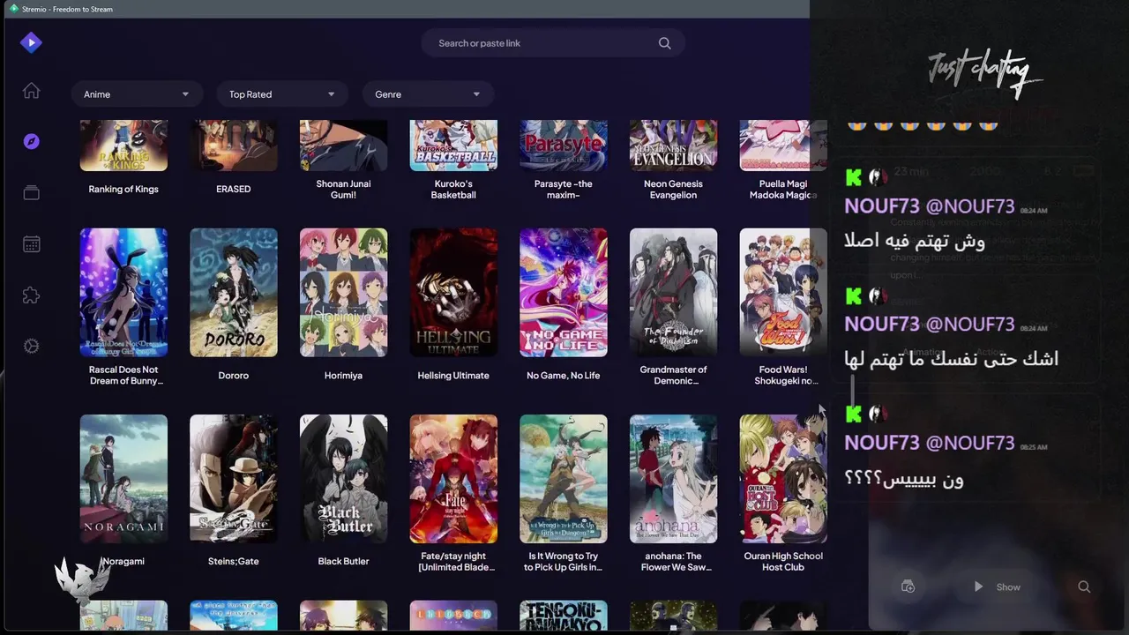This screenshot has height=635, width=1129.
Task: Open Kuroko's Basketball poster
Action: (x=453, y=146)
